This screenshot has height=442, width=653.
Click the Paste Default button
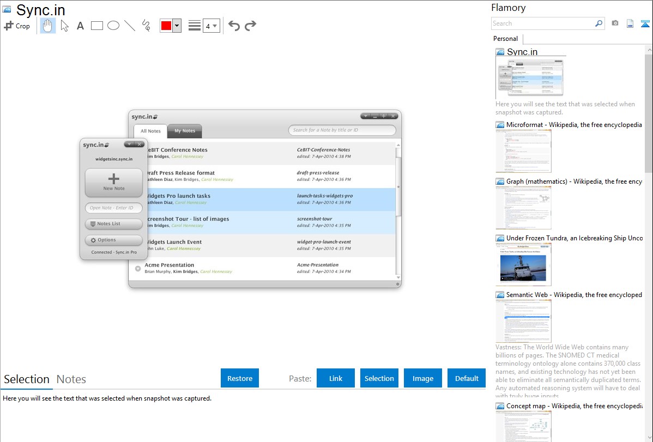(467, 378)
